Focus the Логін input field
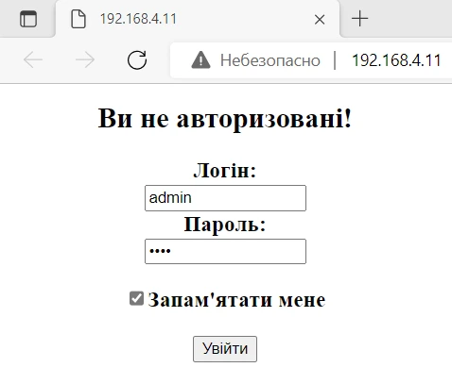Viewport: 452px width, 384px height. (225, 198)
